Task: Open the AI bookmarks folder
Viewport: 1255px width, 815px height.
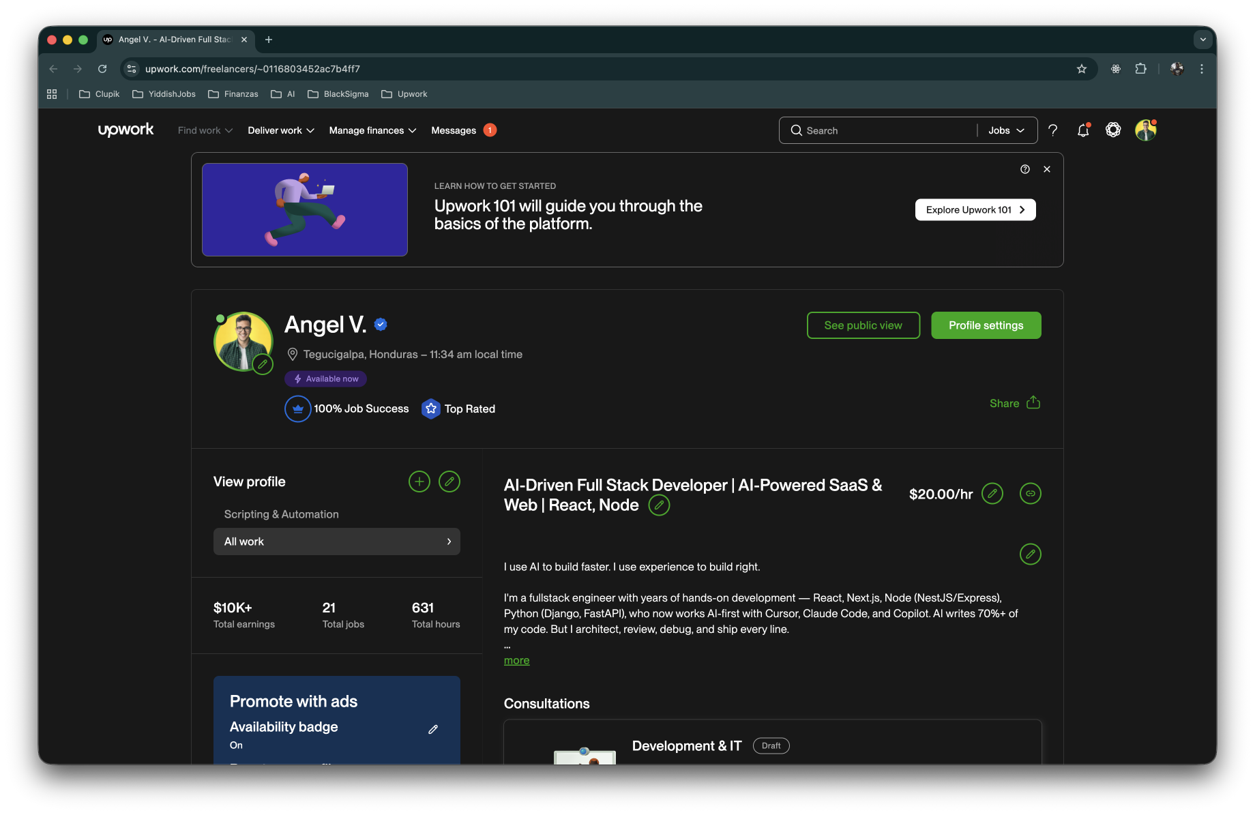Action: tap(283, 94)
